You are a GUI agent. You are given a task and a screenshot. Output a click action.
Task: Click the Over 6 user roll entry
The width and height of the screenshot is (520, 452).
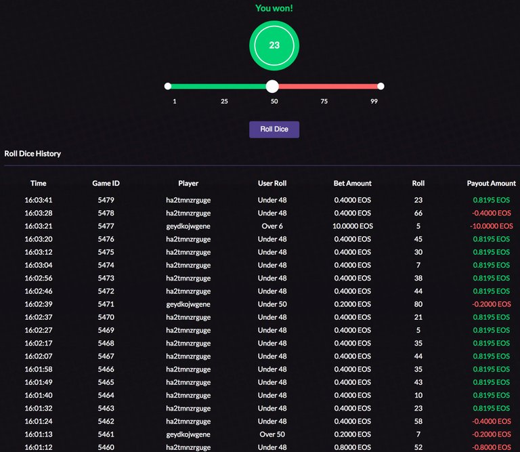(x=272, y=226)
